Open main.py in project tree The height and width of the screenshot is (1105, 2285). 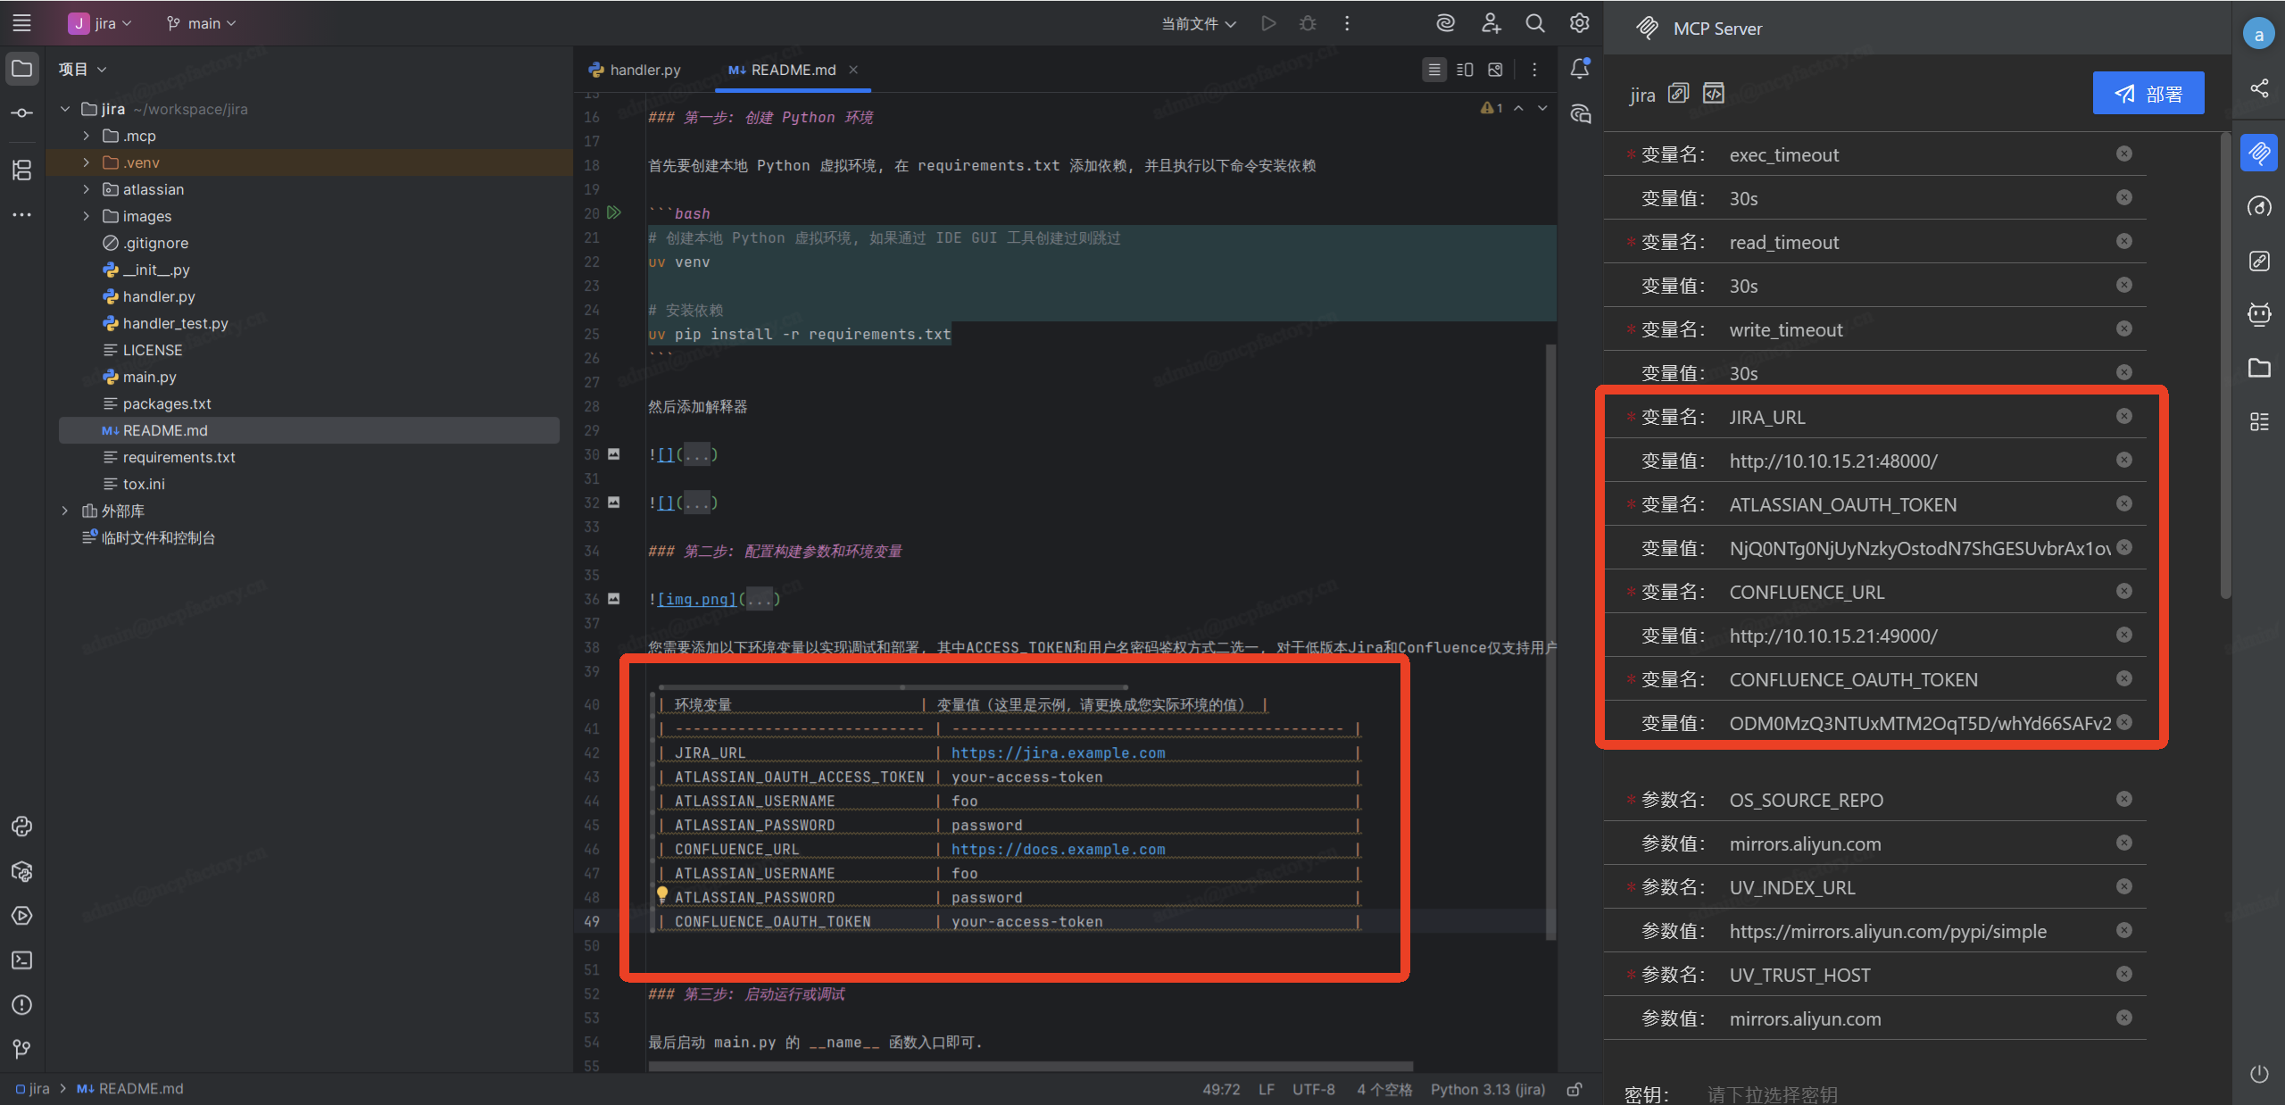pos(149,377)
